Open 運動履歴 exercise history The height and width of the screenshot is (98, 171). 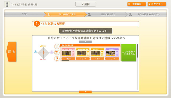[x=137, y=4]
